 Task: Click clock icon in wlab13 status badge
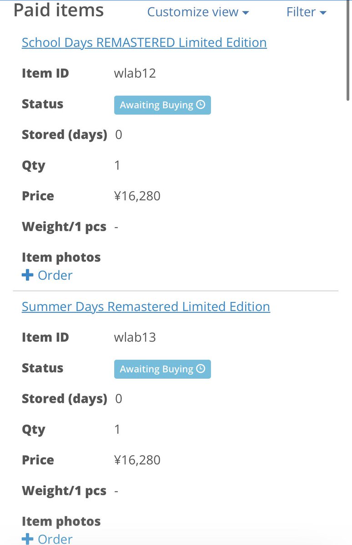[x=201, y=369]
